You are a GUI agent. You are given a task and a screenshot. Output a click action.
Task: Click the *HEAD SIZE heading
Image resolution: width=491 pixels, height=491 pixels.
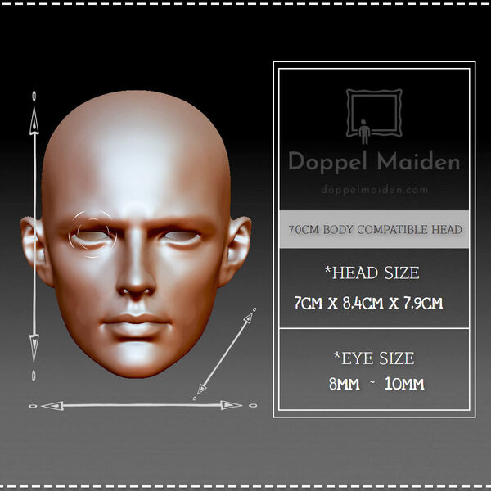click(374, 273)
